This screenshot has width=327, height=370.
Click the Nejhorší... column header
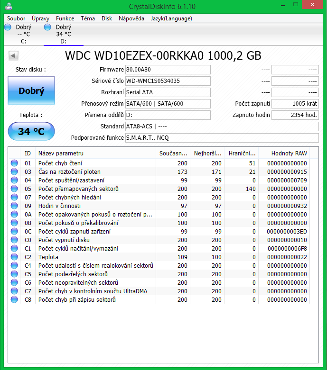207,153
